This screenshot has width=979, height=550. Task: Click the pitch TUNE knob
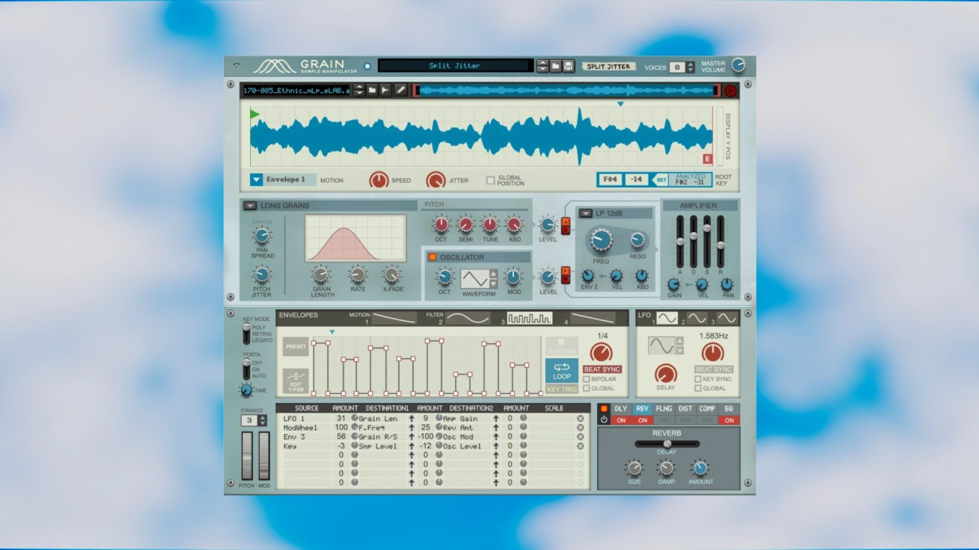490,225
